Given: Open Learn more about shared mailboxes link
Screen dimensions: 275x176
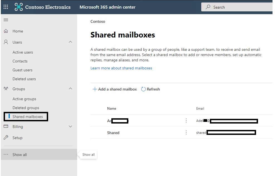Looking at the screenshot, I should pos(121,68).
